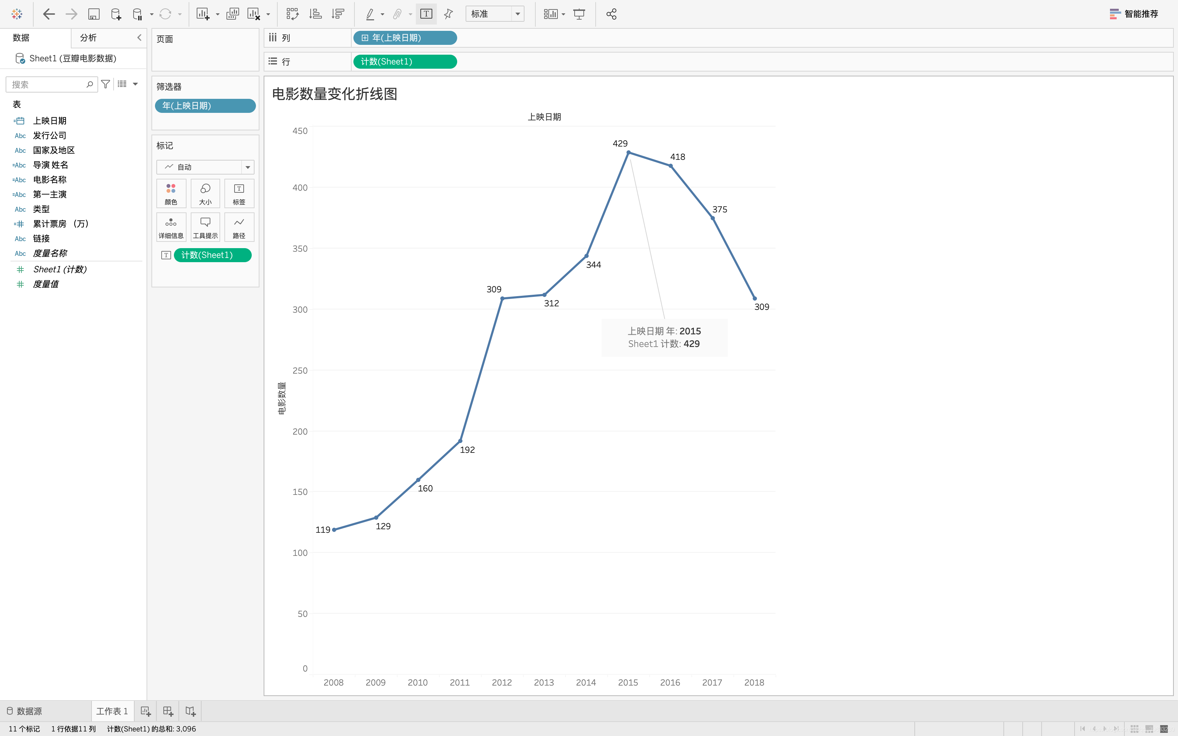Click the Presentation mode icon
This screenshot has width=1178, height=736.
pyautogui.click(x=579, y=14)
